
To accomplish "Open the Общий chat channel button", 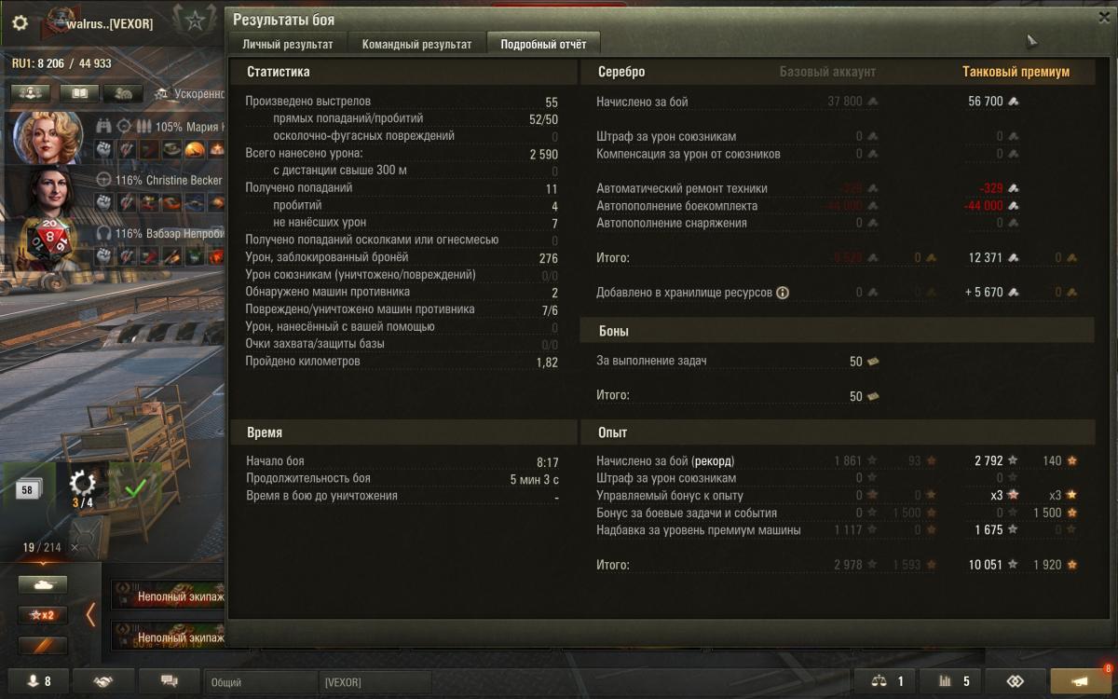I will pos(261,682).
